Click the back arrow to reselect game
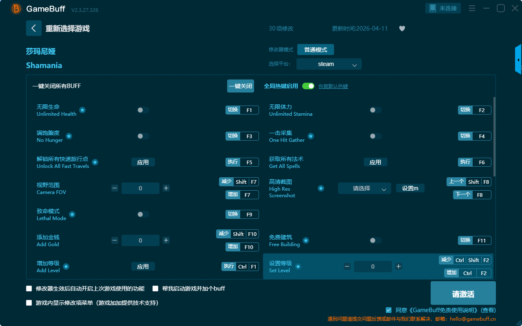The width and height of the screenshot is (522, 326). point(34,28)
